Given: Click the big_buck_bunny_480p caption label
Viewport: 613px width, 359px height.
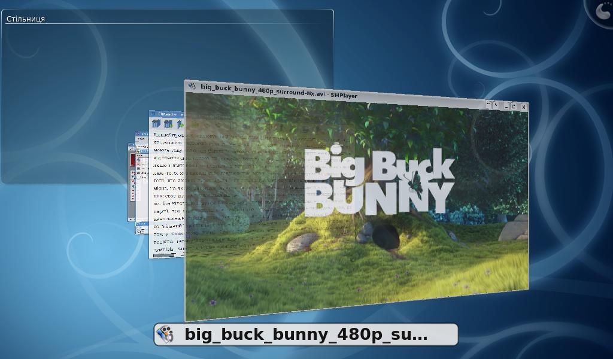Looking at the screenshot, I should (306, 334).
